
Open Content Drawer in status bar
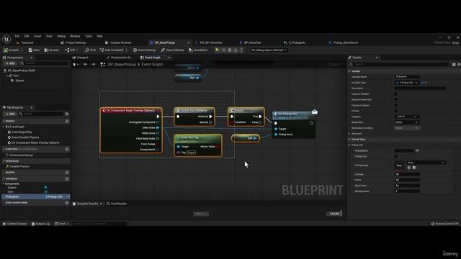[x=14, y=224]
